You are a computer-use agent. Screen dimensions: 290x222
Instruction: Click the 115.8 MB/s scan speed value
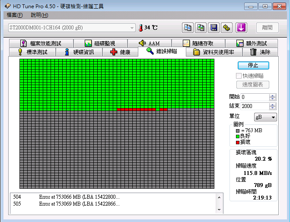tap(258, 173)
